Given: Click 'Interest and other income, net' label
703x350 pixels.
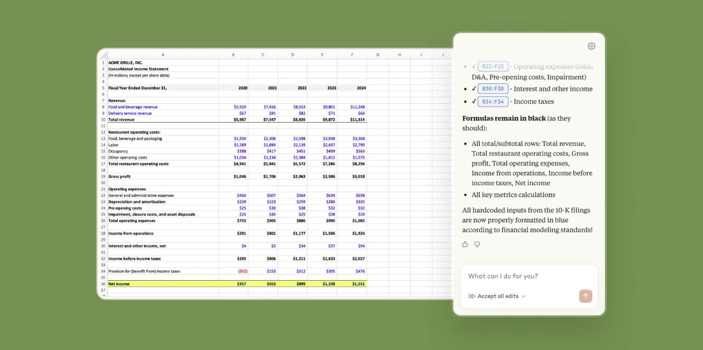Looking at the screenshot, I should [137, 246].
